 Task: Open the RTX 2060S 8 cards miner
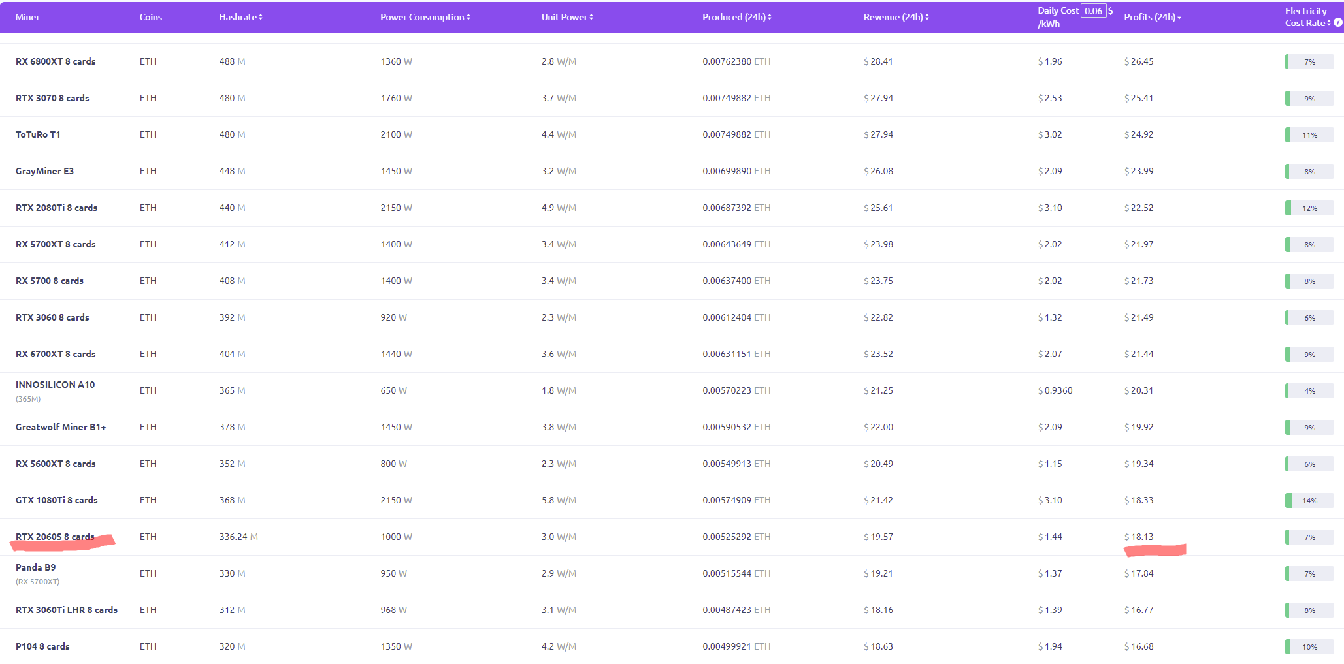click(x=55, y=537)
